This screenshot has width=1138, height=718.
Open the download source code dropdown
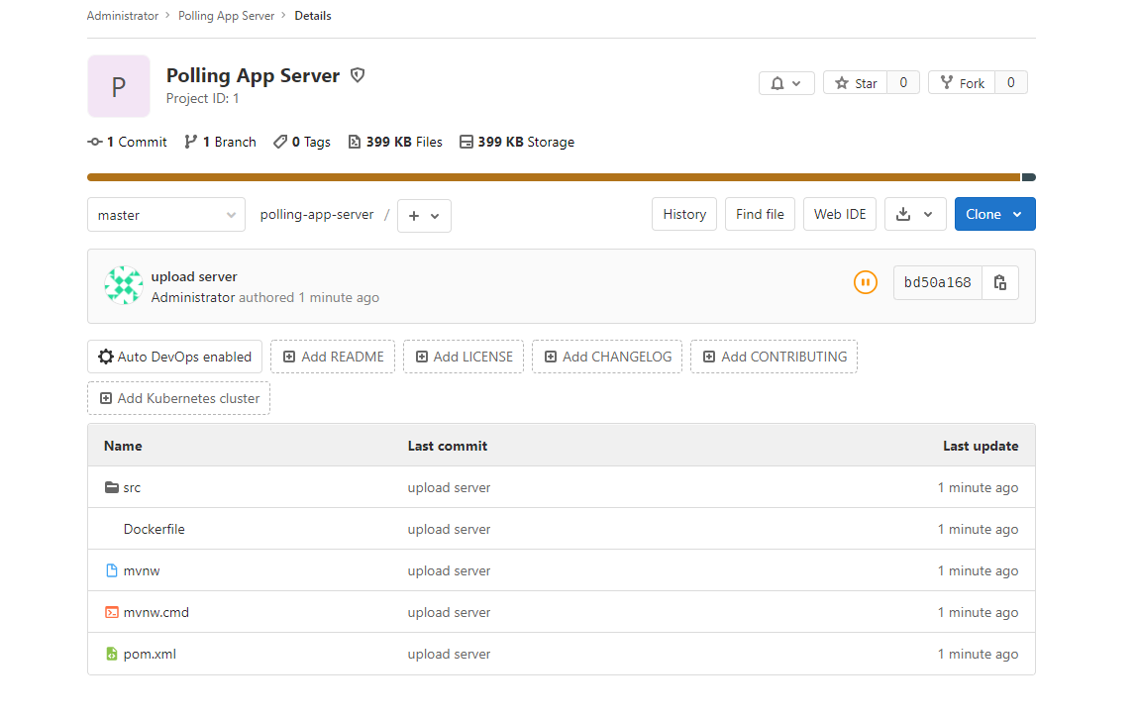914,214
